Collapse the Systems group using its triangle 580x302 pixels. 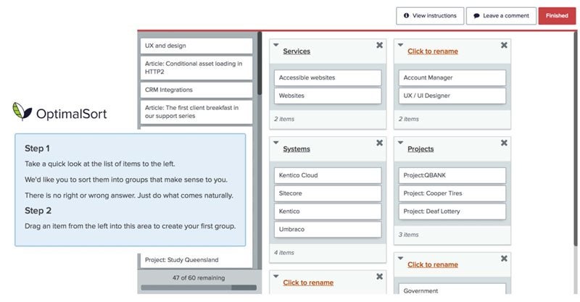click(x=275, y=143)
